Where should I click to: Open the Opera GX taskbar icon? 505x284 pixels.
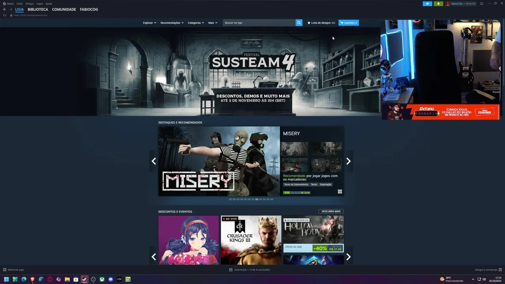pyautogui.click(x=50, y=279)
